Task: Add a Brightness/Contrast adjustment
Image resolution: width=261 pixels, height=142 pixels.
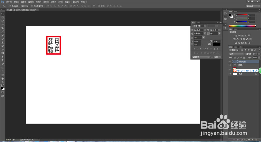Action: (236, 35)
